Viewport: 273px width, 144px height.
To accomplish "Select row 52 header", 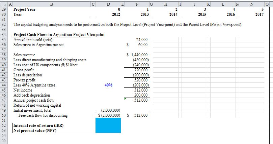I will (x=4, y=125).
